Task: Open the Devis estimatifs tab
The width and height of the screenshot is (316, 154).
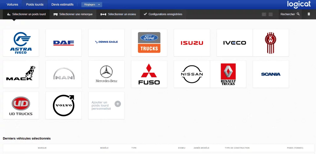Action: coord(62,4)
